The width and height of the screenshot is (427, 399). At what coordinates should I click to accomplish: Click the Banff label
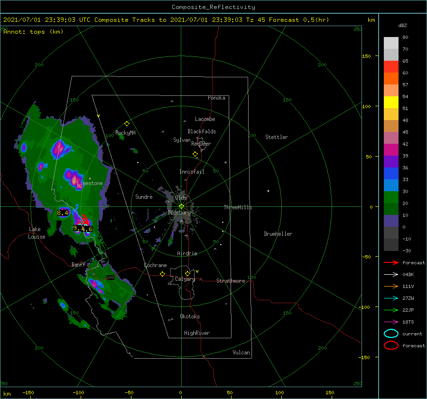coord(78,264)
